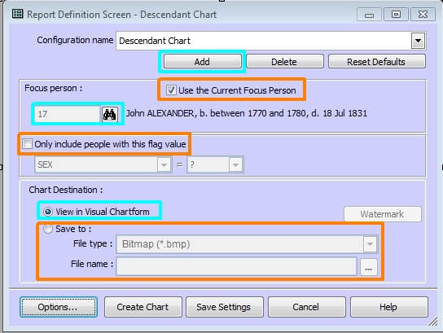Click the Delete configuration button
The height and width of the screenshot is (333, 443).
point(285,62)
